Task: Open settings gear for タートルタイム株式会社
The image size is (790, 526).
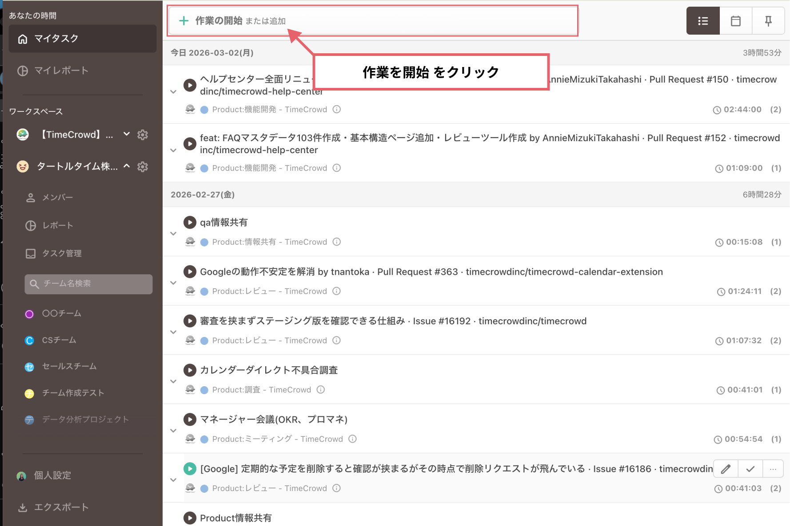Action: (143, 167)
